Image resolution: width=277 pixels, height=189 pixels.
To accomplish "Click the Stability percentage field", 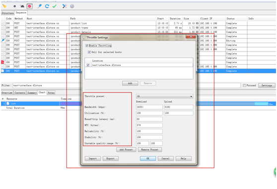I will [149, 137].
